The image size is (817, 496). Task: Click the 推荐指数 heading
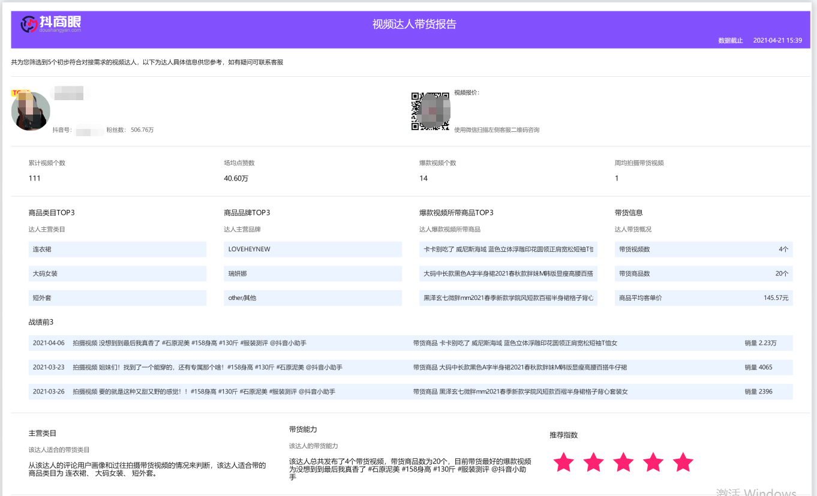564,435
